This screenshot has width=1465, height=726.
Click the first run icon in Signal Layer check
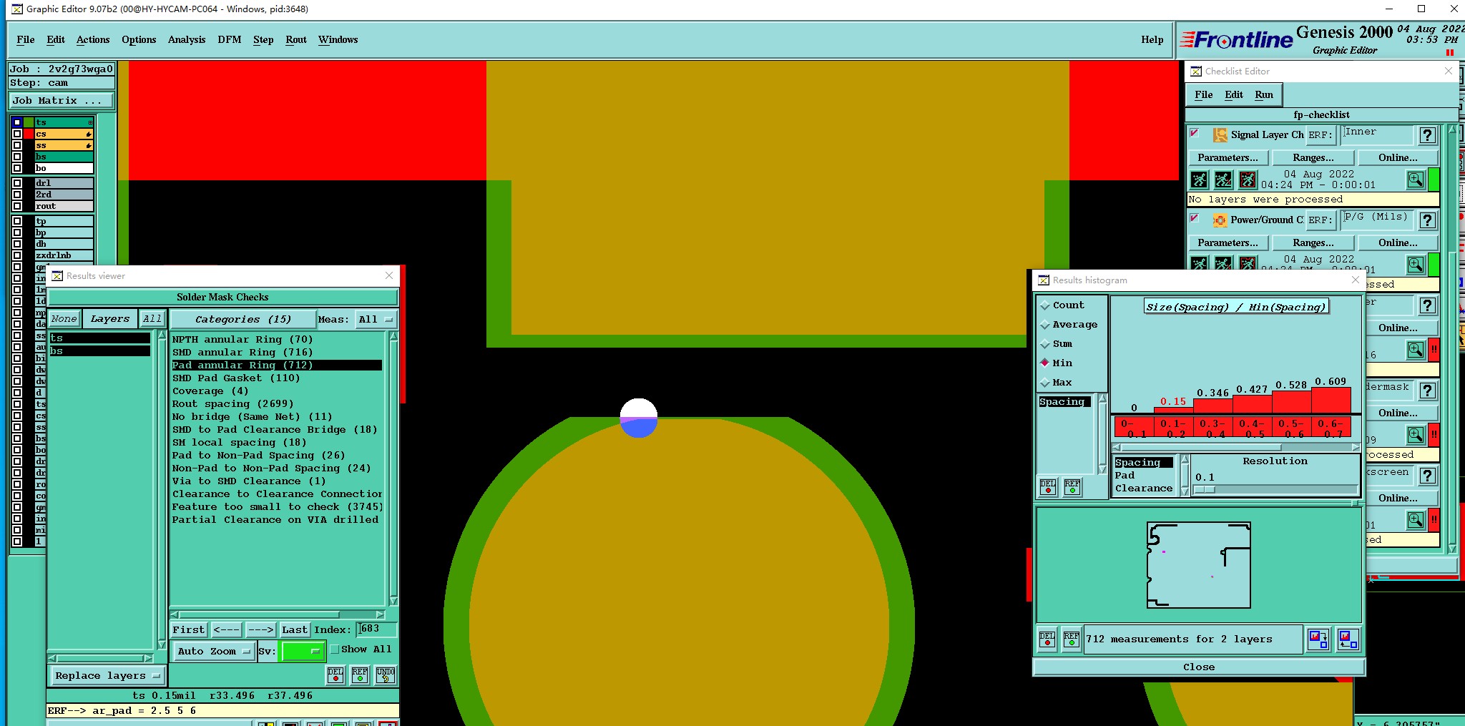tap(1200, 180)
